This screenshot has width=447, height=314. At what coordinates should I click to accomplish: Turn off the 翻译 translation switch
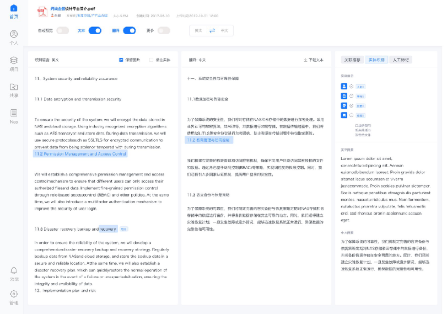coord(129,30)
